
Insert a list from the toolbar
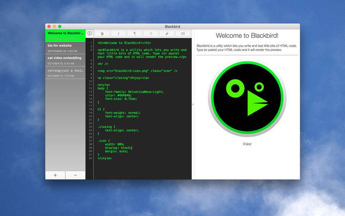pyautogui.click(x=151, y=34)
